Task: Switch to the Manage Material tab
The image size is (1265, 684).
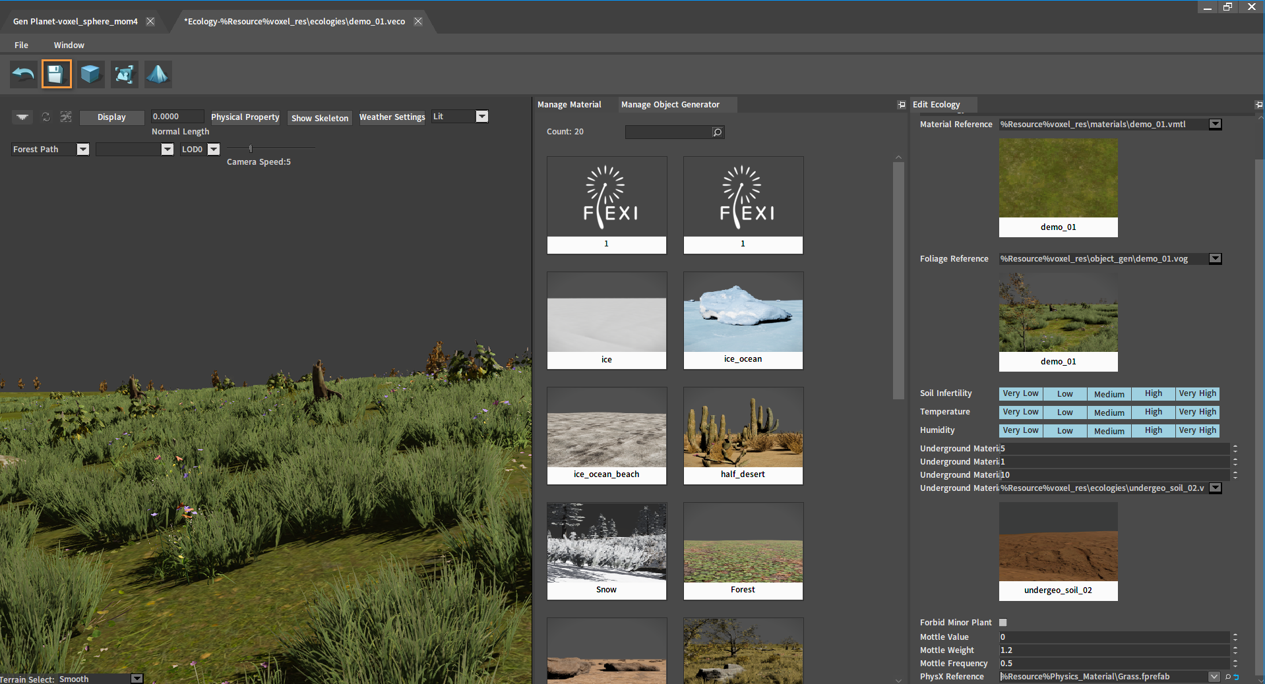Action: tap(569, 105)
